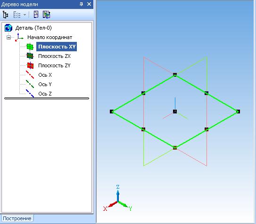Click the double document relations icon
This screenshot has height=224, width=256.
click(x=47, y=14)
